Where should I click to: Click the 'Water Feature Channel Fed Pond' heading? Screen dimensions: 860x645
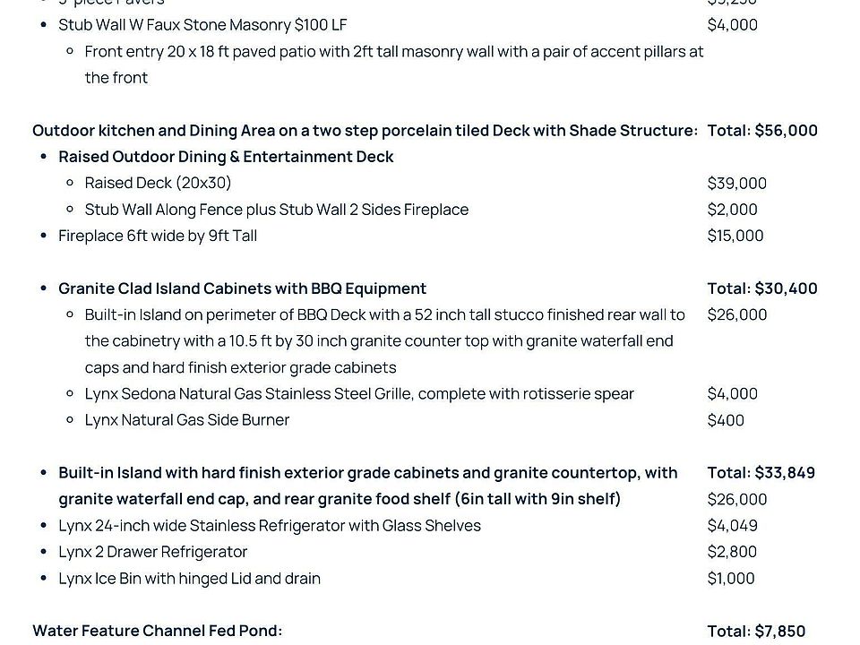157,631
